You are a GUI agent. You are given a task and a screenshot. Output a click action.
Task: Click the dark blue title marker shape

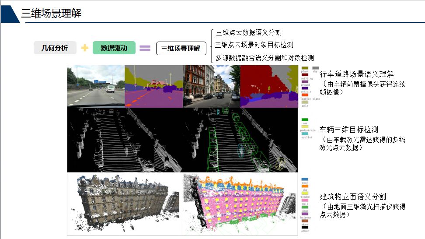click(10, 14)
